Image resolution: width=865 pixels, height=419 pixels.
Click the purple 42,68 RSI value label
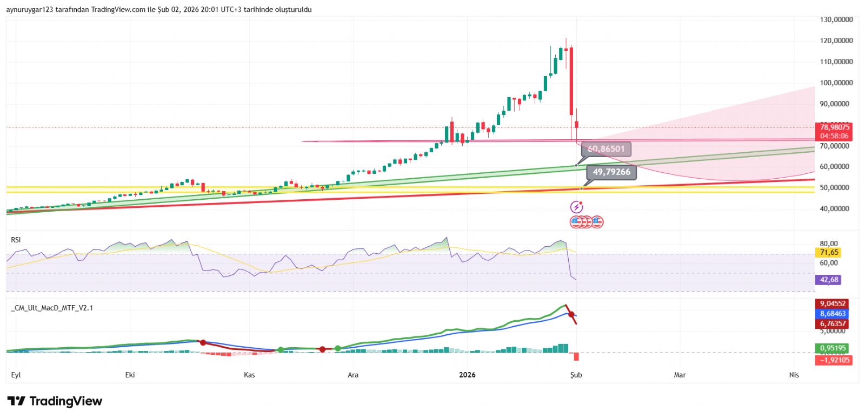coord(829,280)
